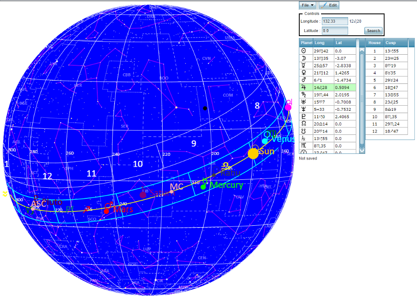
Task: Click the yellow Sun marker on the globe
Action: click(253, 153)
